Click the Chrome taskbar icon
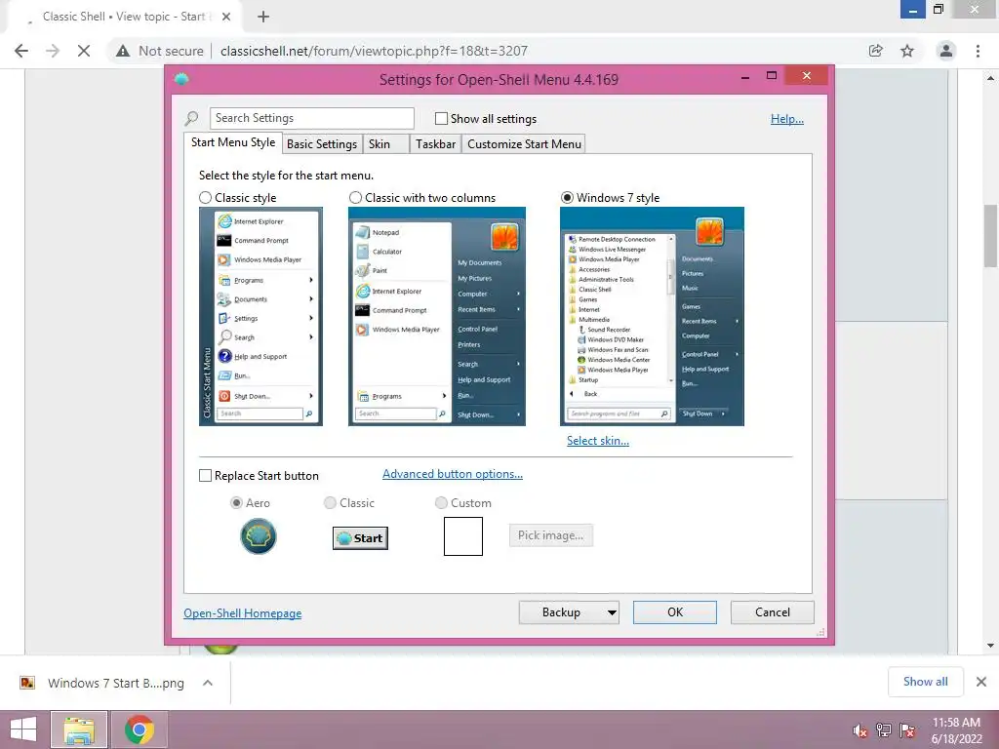Image resolution: width=999 pixels, height=749 pixels. pos(140,729)
